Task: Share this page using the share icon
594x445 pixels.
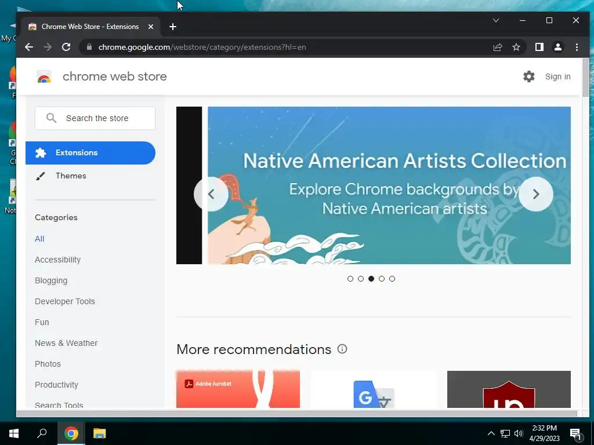Action: click(497, 47)
